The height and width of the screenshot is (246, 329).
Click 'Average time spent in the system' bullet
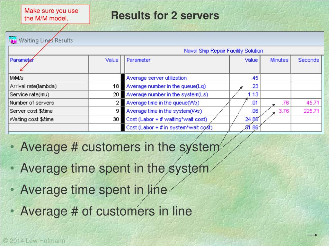[115, 168]
